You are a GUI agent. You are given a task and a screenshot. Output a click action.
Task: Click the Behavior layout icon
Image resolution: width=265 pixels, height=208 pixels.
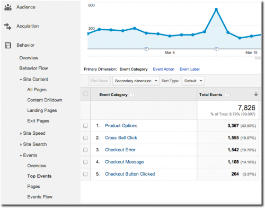[x=7, y=45]
